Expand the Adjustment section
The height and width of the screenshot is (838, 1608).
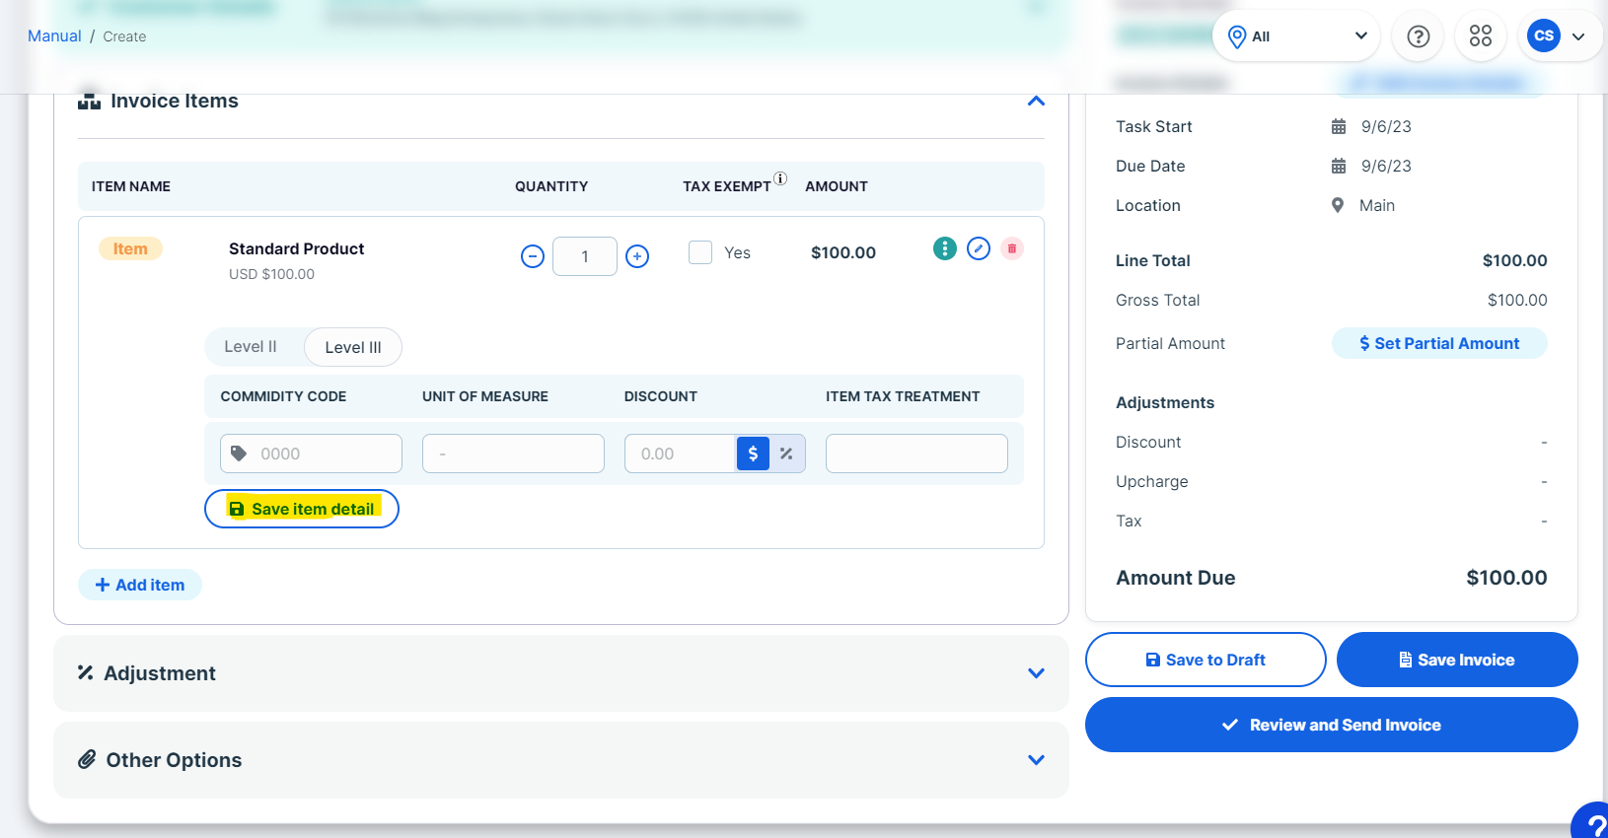click(1036, 673)
